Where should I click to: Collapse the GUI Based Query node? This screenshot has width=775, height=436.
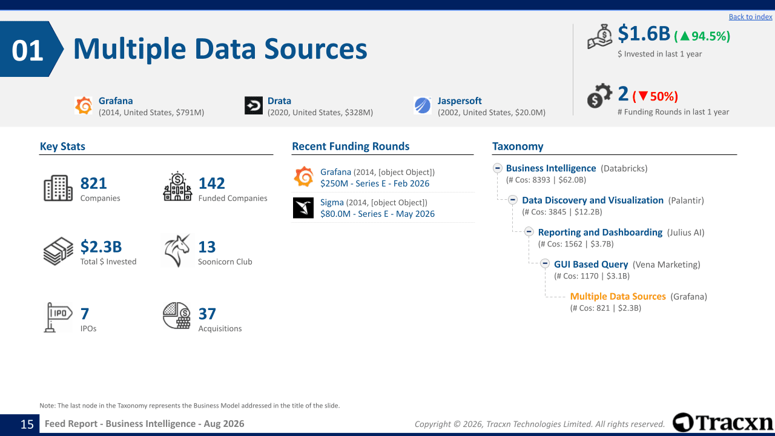coord(545,265)
